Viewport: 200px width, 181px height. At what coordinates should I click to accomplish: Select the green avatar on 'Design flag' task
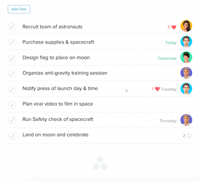(186, 57)
